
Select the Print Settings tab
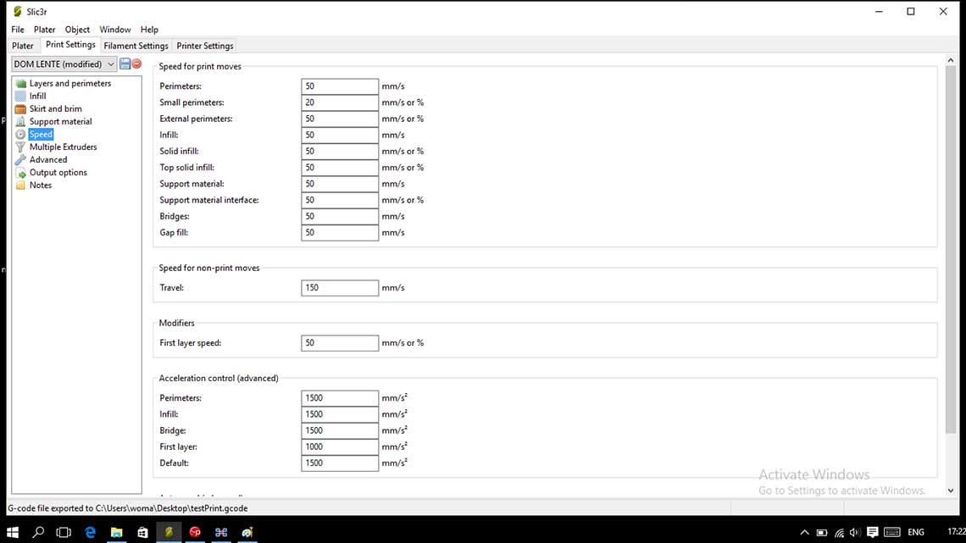[x=70, y=45]
